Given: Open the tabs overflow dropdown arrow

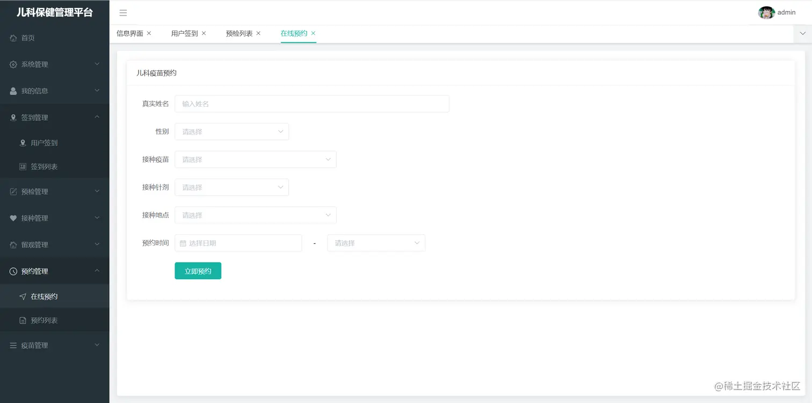Looking at the screenshot, I should (802, 33).
